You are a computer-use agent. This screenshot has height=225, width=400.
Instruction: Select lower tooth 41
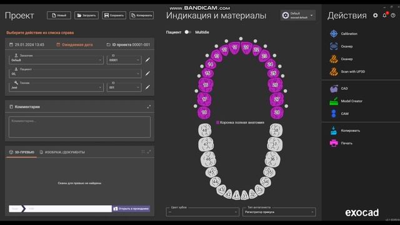(236, 196)
